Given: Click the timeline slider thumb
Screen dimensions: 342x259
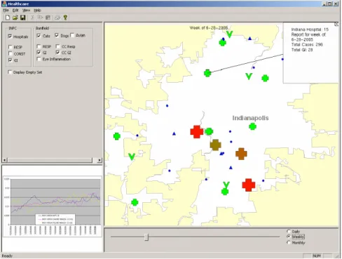Looking at the screenshot, I should coord(146,237).
